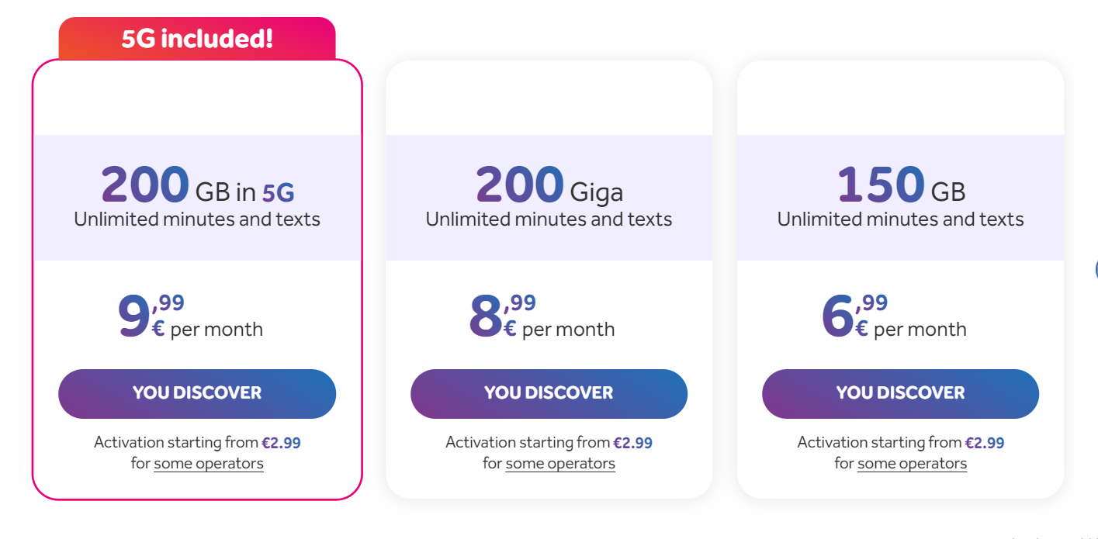Image resolution: width=1098 pixels, height=539 pixels.
Task: Open 'some operators' link in 200 Giga card
Action: pyautogui.click(x=560, y=464)
